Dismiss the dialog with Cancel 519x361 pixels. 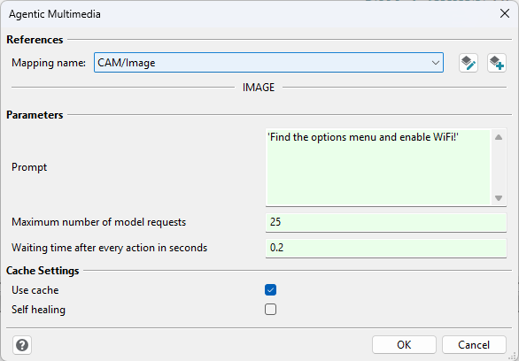(474, 345)
